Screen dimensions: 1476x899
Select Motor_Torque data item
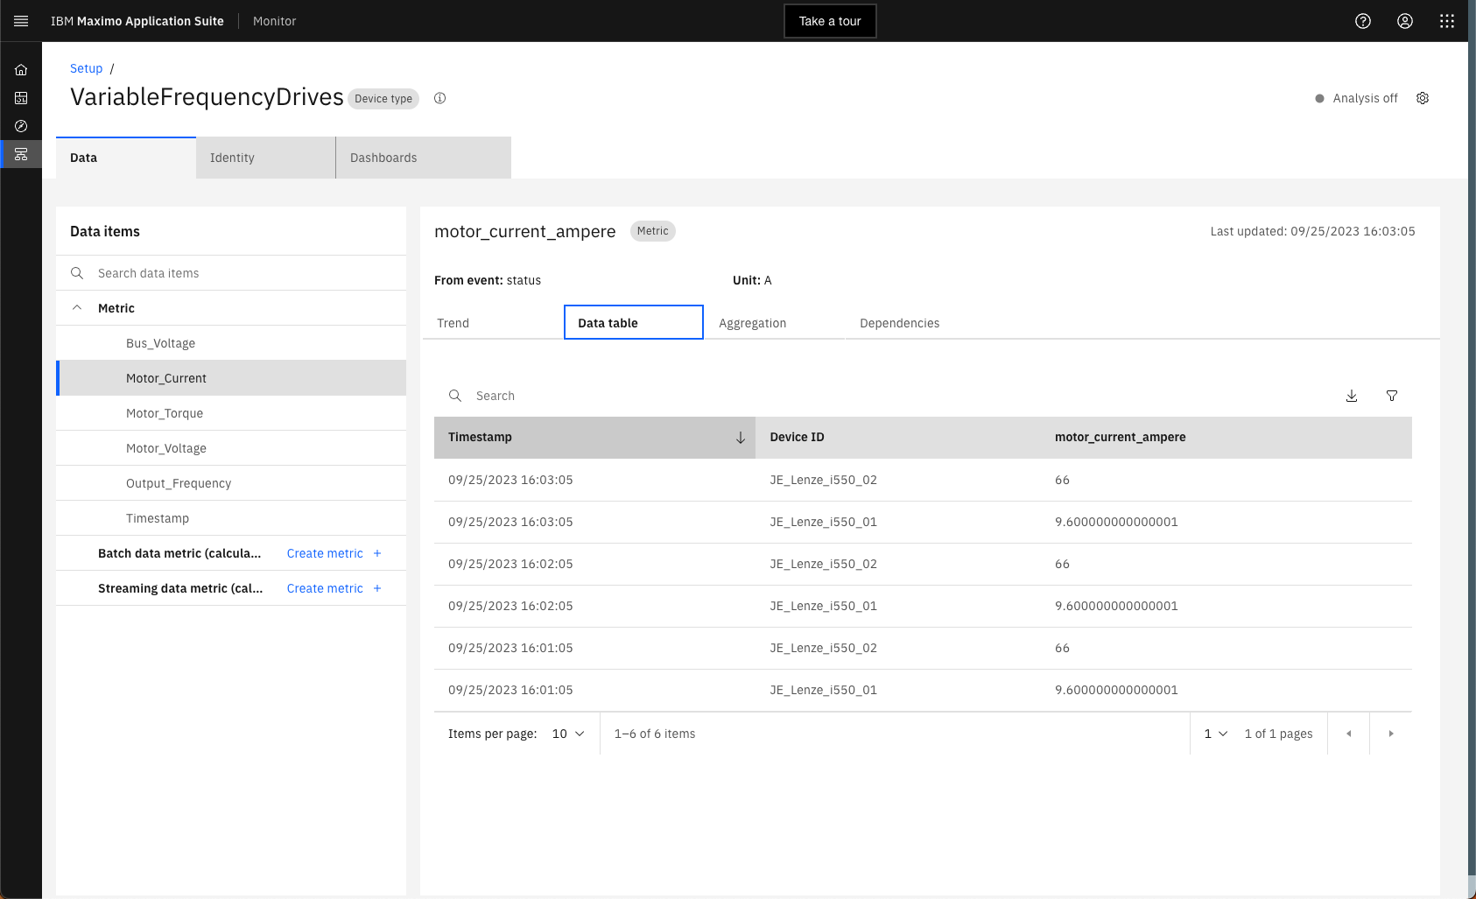(x=231, y=413)
